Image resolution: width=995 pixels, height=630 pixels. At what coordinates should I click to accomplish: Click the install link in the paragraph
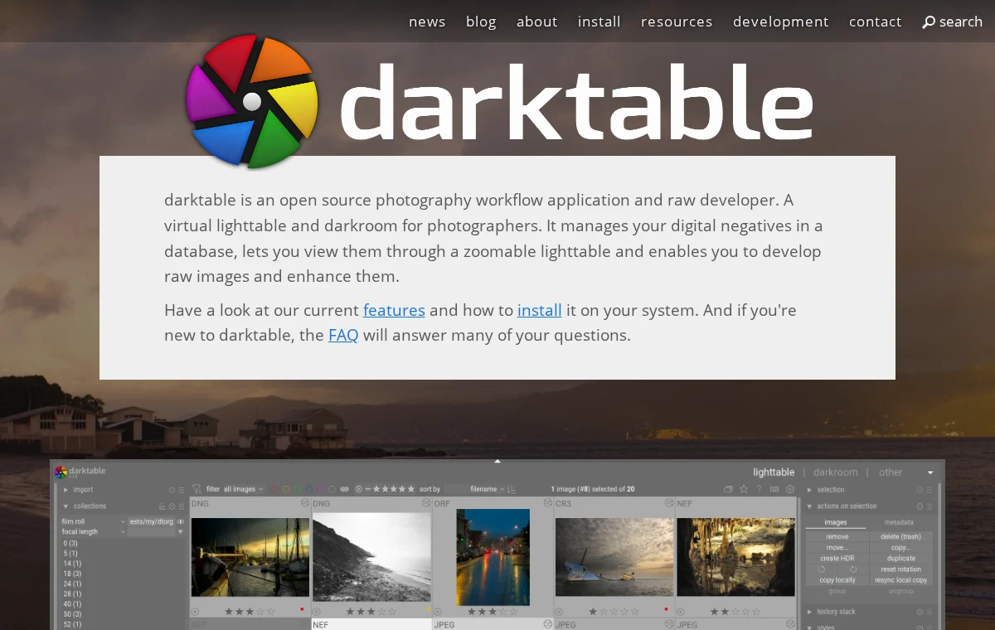(540, 310)
